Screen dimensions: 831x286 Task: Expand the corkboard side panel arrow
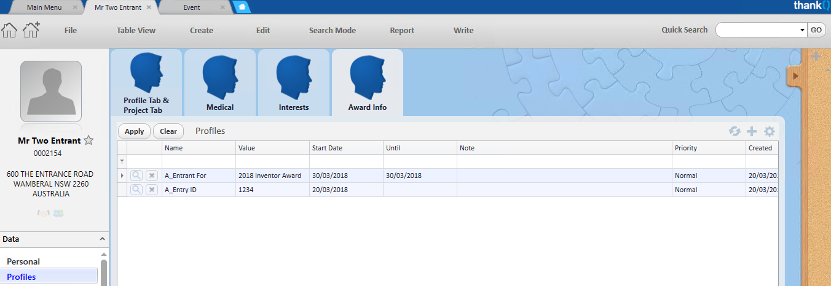795,76
